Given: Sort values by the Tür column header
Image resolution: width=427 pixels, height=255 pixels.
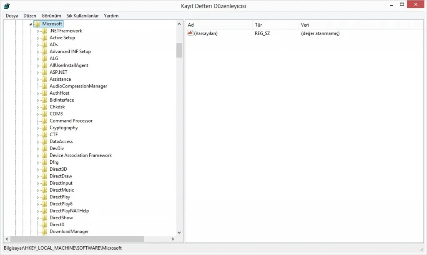Looking at the screenshot, I should coord(275,25).
